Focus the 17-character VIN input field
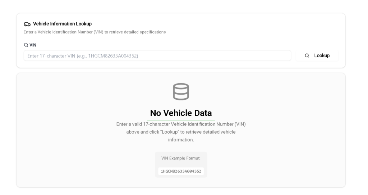This screenshot has height=195, width=368. (x=157, y=56)
